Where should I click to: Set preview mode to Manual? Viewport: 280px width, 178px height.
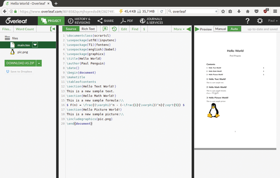click(221, 29)
